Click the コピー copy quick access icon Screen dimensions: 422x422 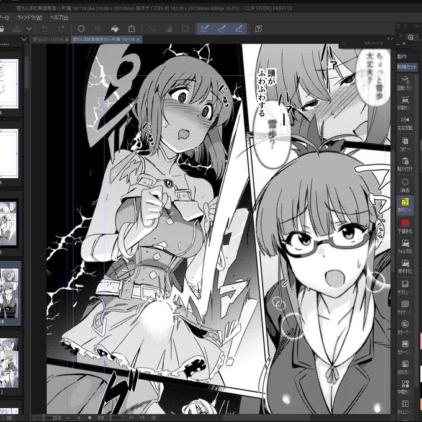(405, 144)
